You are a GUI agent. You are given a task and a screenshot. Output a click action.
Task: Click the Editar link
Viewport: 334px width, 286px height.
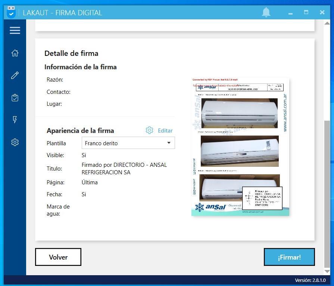click(x=165, y=130)
